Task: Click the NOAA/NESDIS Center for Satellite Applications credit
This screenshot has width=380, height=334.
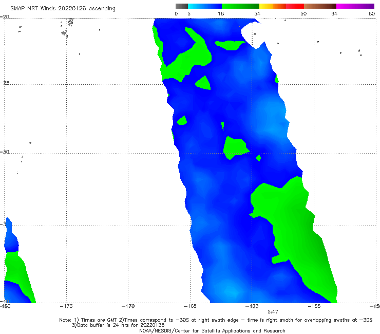Action: tap(212, 331)
